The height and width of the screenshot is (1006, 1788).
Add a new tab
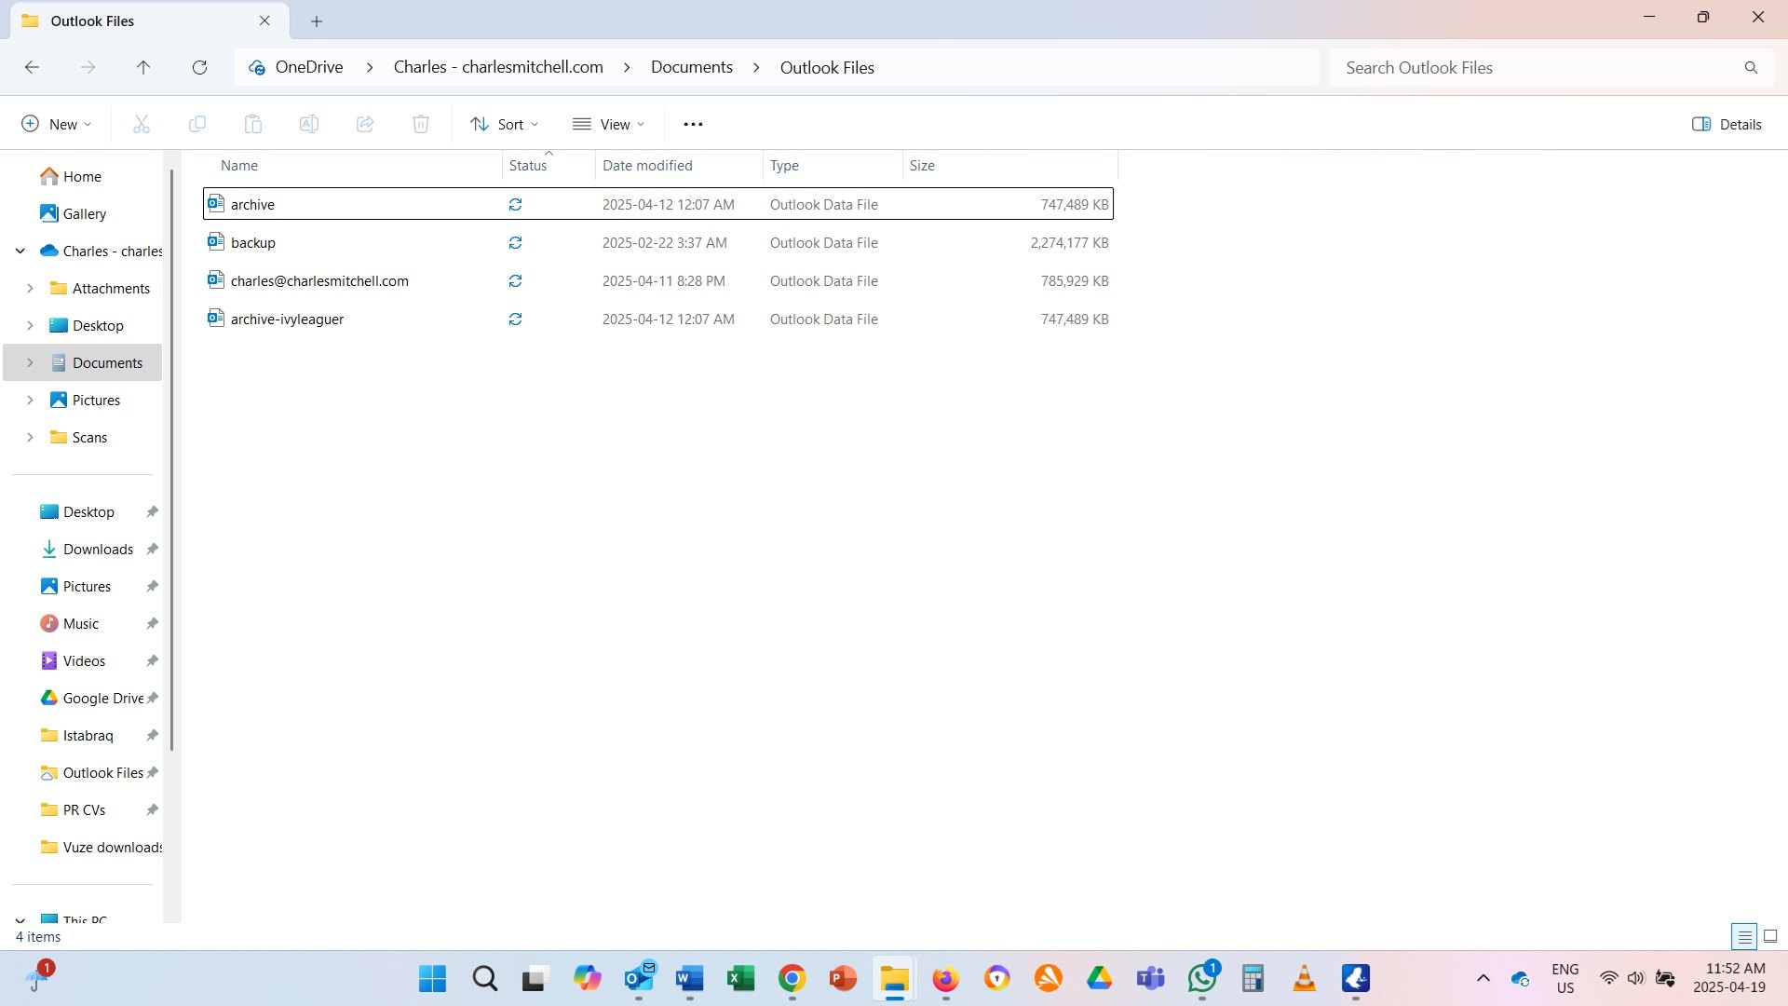(x=317, y=20)
